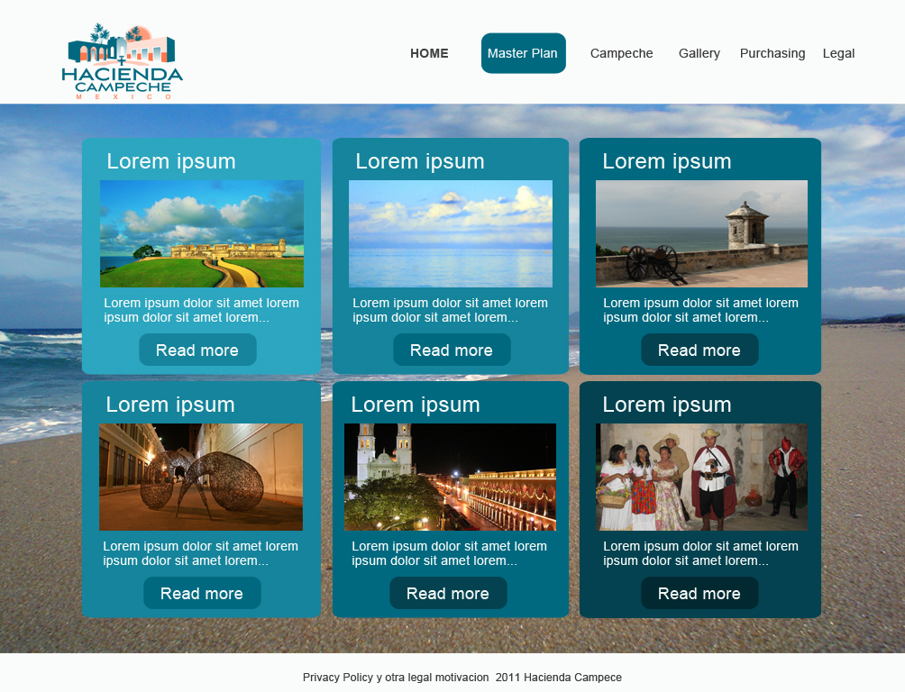Click Read more on the sea card
The height and width of the screenshot is (692, 905).
pyautogui.click(x=452, y=350)
